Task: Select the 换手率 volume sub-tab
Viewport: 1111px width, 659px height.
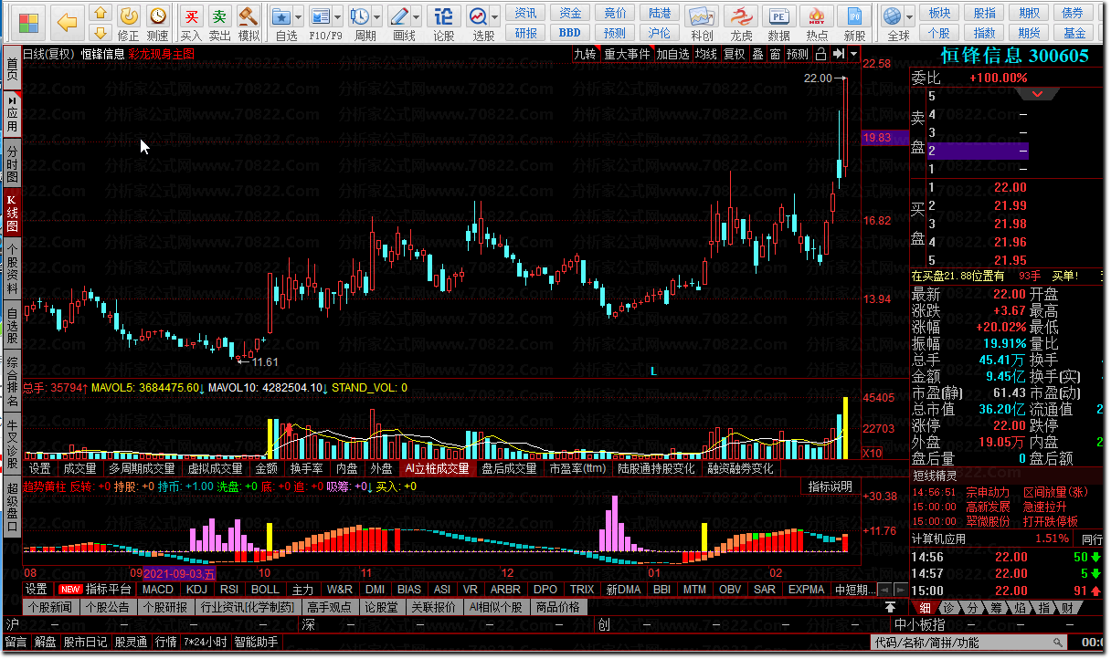Action: pyautogui.click(x=306, y=468)
